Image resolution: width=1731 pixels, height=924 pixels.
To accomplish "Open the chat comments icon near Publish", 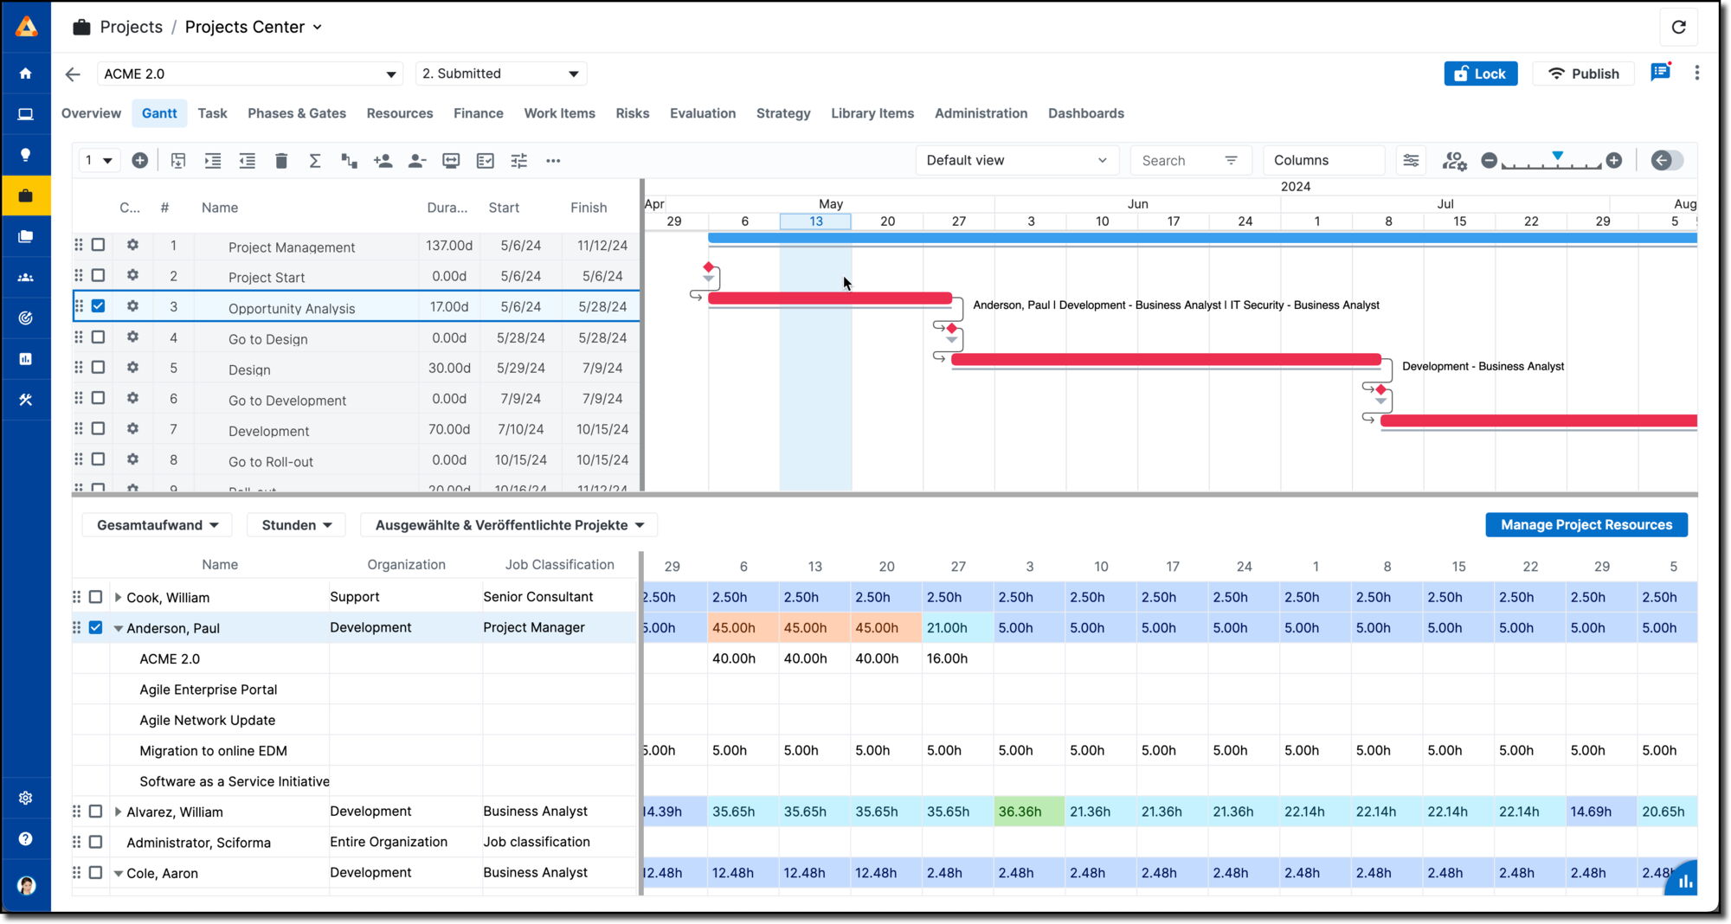I will (1659, 73).
